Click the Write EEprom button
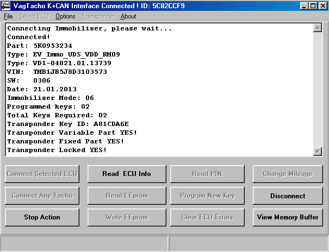 pyautogui.click(x=127, y=217)
